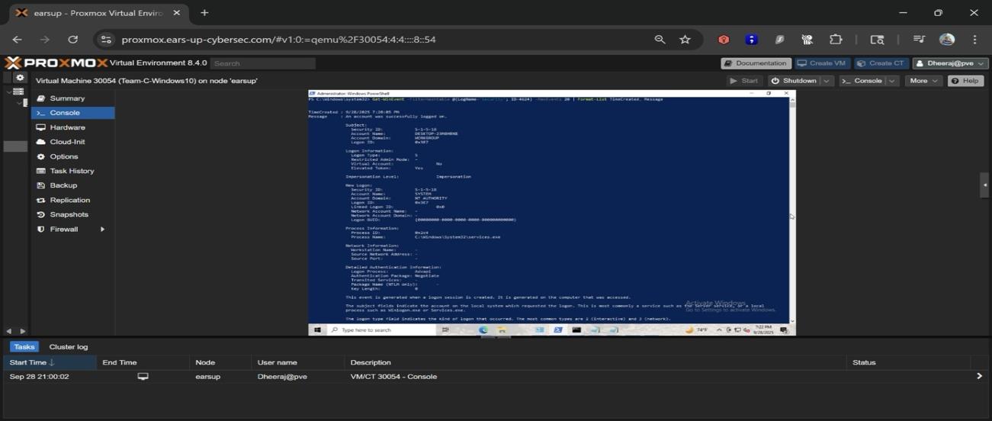The image size is (992, 421).
Task: Switch to the Cluster log tab
Action: 69,347
